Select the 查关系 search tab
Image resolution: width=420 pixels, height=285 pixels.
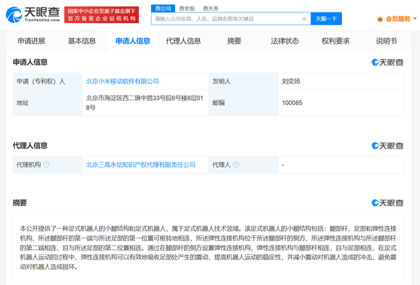pyautogui.click(x=211, y=9)
